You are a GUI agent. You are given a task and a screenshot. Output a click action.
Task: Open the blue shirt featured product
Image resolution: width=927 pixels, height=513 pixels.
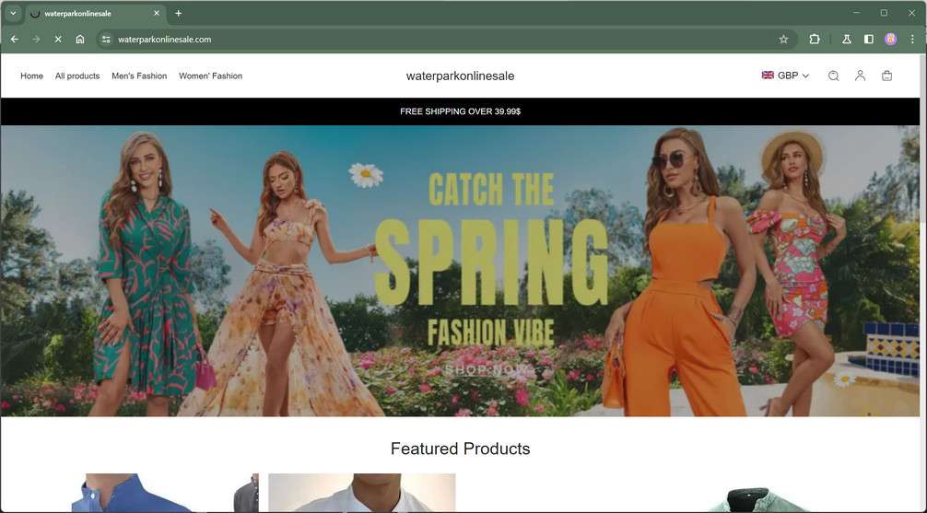(x=164, y=493)
